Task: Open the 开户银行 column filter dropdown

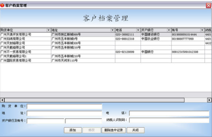Action: [x=169, y=30]
